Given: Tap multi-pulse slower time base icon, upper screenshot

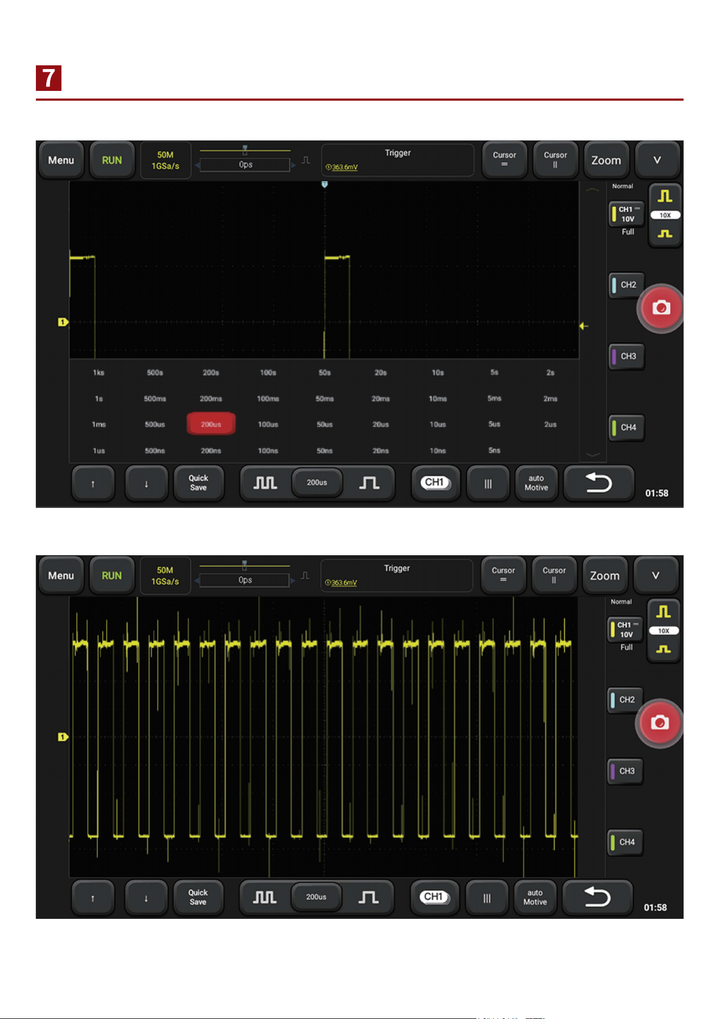Looking at the screenshot, I should (265, 483).
